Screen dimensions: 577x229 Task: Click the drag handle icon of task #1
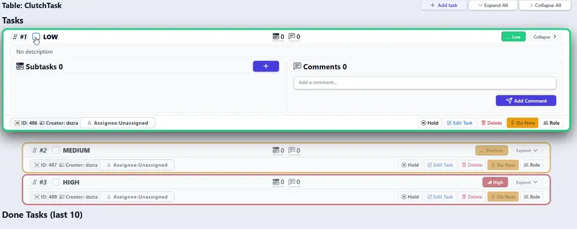point(15,37)
